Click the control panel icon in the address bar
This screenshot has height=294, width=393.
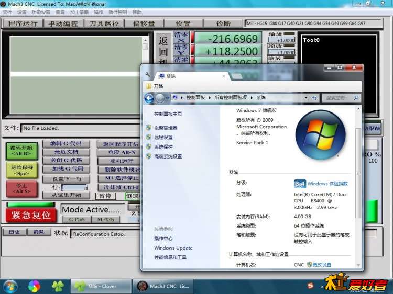point(175,98)
